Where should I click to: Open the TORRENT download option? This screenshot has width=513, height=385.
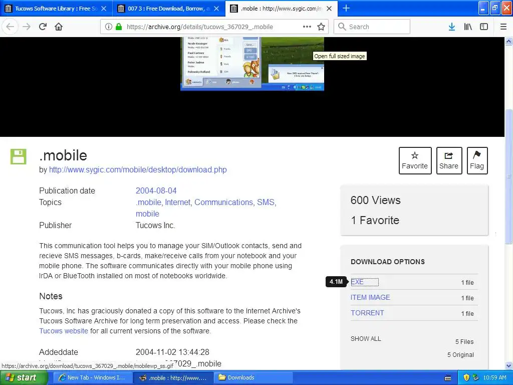[x=367, y=313]
